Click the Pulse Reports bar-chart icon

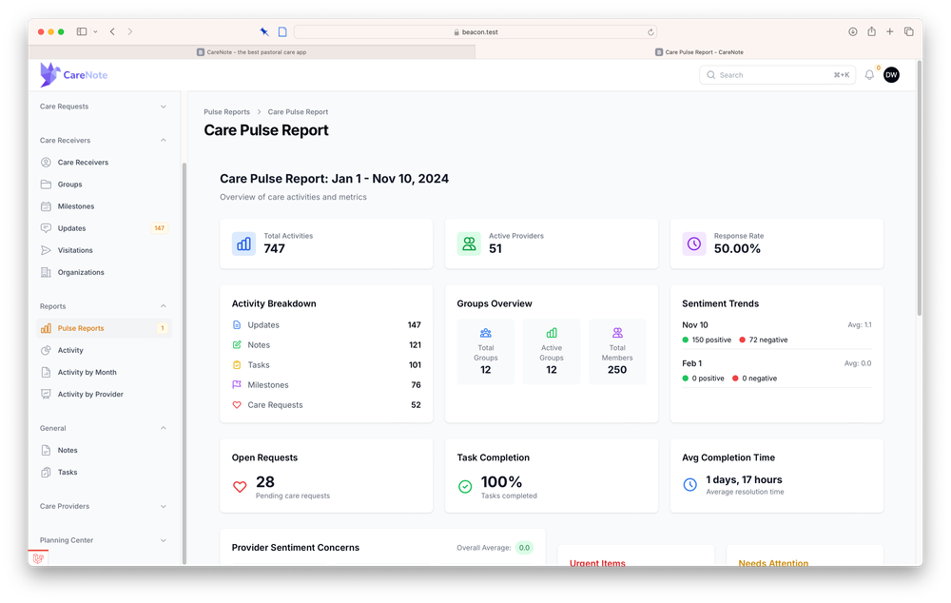pos(45,328)
